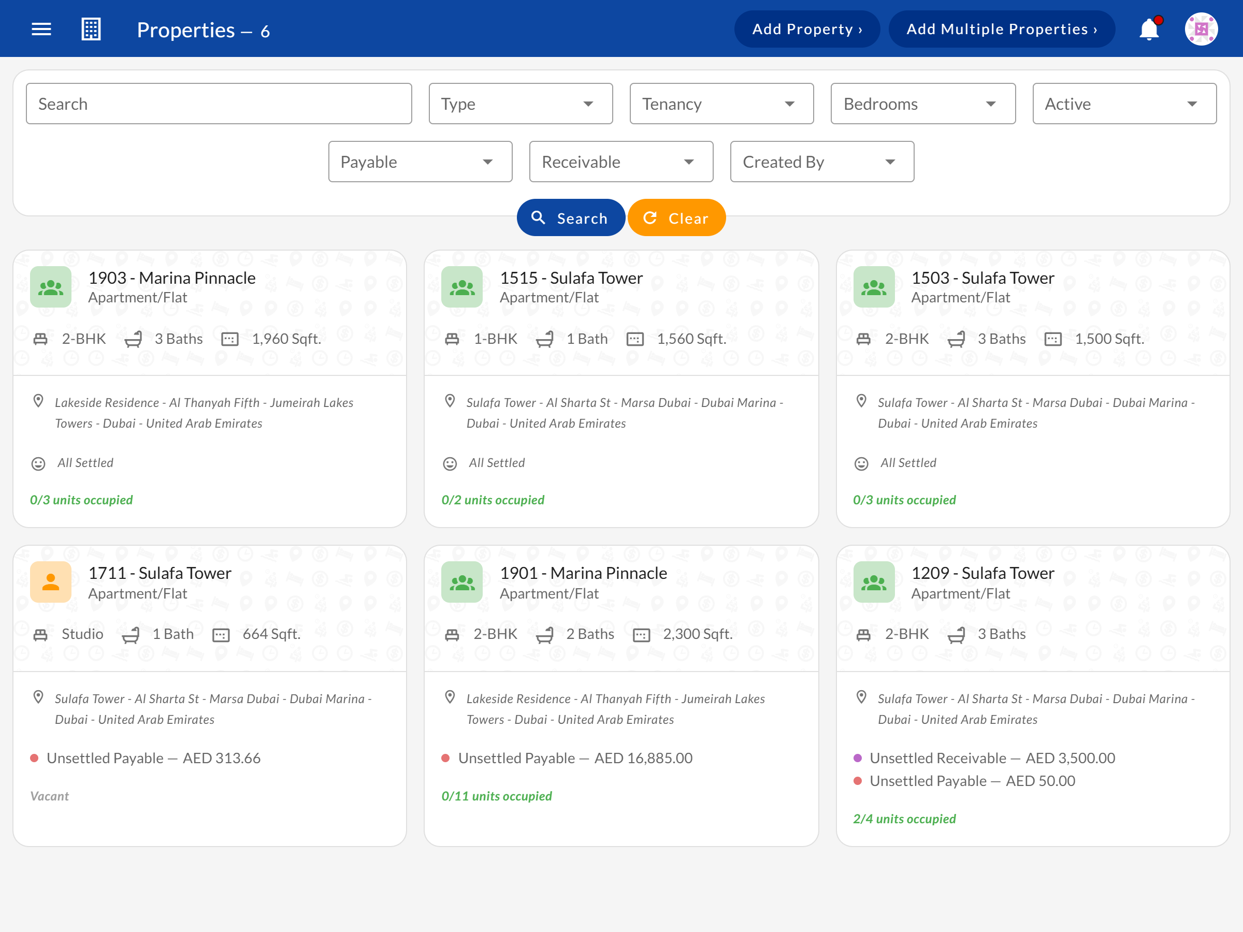
Task: Click Unsettled Payable — AED 50.00
Action: click(x=972, y=781)
